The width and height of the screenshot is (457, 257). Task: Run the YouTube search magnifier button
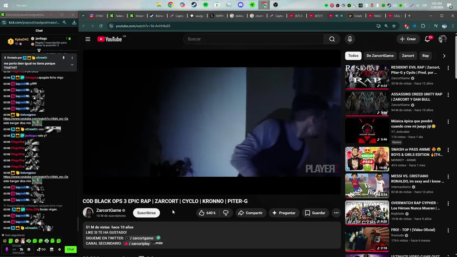coord(332,39)
